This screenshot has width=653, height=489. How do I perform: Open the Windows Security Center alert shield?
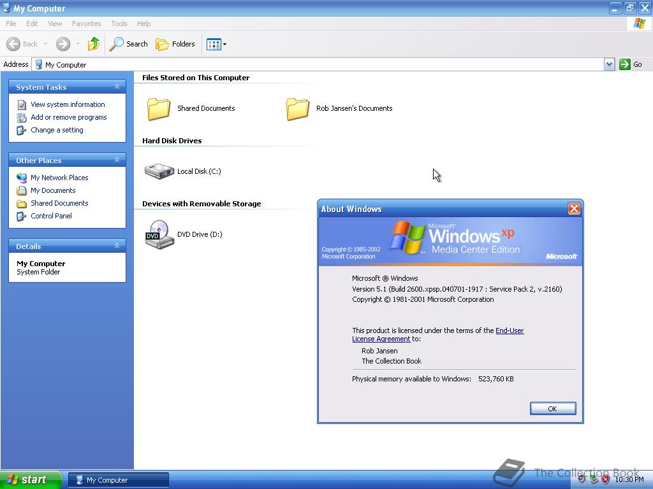(606, 479)
